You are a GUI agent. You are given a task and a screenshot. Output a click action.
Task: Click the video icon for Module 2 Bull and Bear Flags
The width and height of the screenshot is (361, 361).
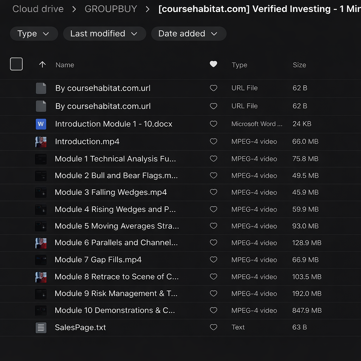pos(41,176)
